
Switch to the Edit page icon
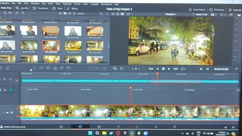[99, 127]
